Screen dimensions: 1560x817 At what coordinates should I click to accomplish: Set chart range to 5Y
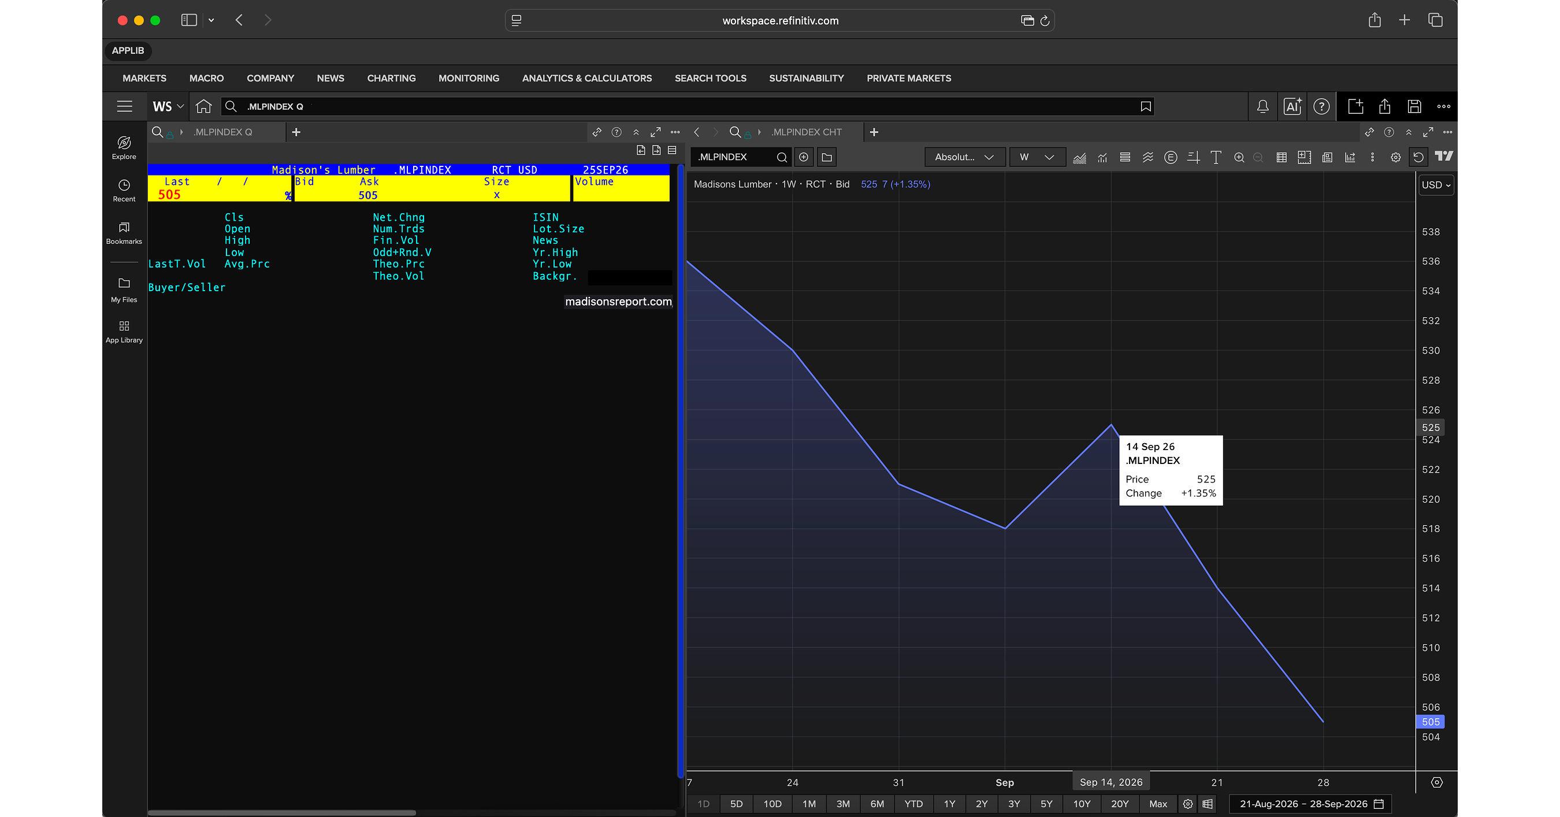click(x=1046, y=804)
